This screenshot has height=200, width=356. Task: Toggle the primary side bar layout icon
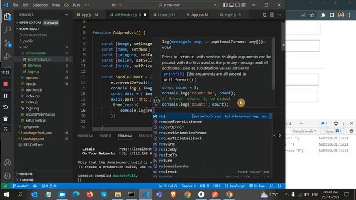pos(225,5)
